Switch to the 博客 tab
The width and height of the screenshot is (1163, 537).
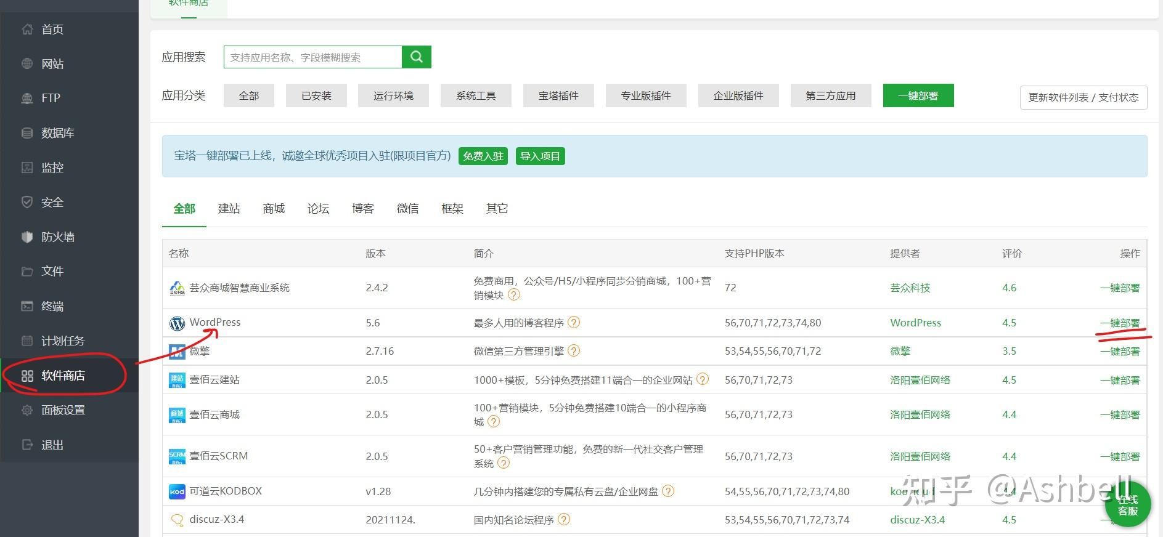tap(363, 209)
